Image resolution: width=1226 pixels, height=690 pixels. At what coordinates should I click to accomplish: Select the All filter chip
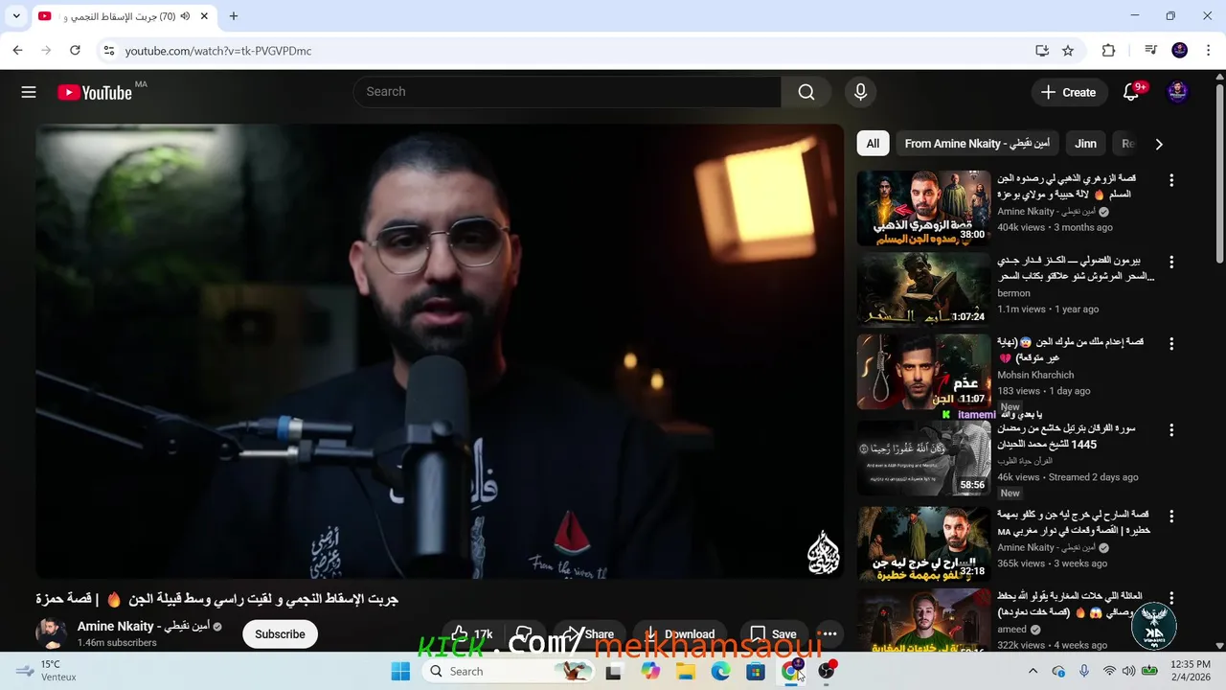(873, 144)
